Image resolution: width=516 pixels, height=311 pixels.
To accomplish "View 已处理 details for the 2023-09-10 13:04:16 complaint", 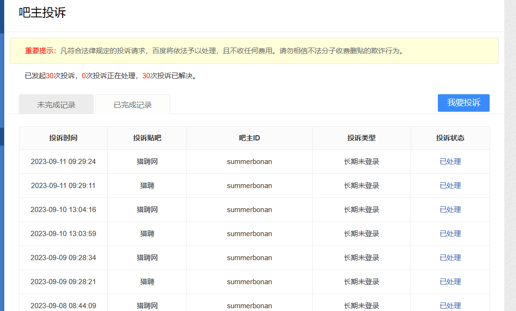I will [450, 210].
